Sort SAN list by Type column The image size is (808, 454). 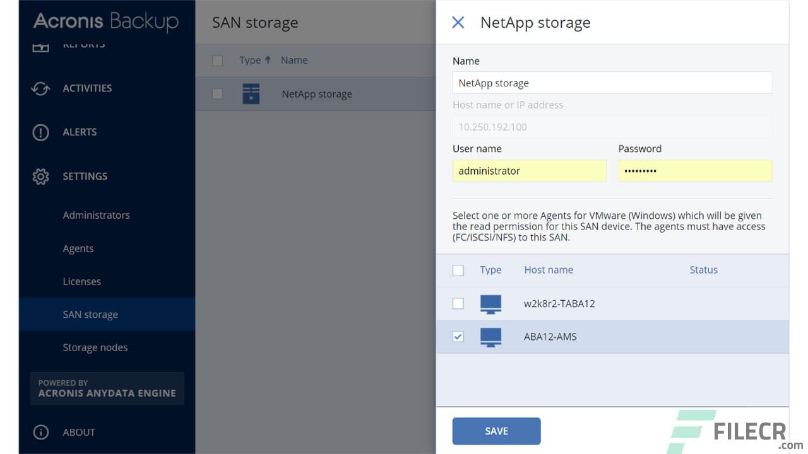250,60
